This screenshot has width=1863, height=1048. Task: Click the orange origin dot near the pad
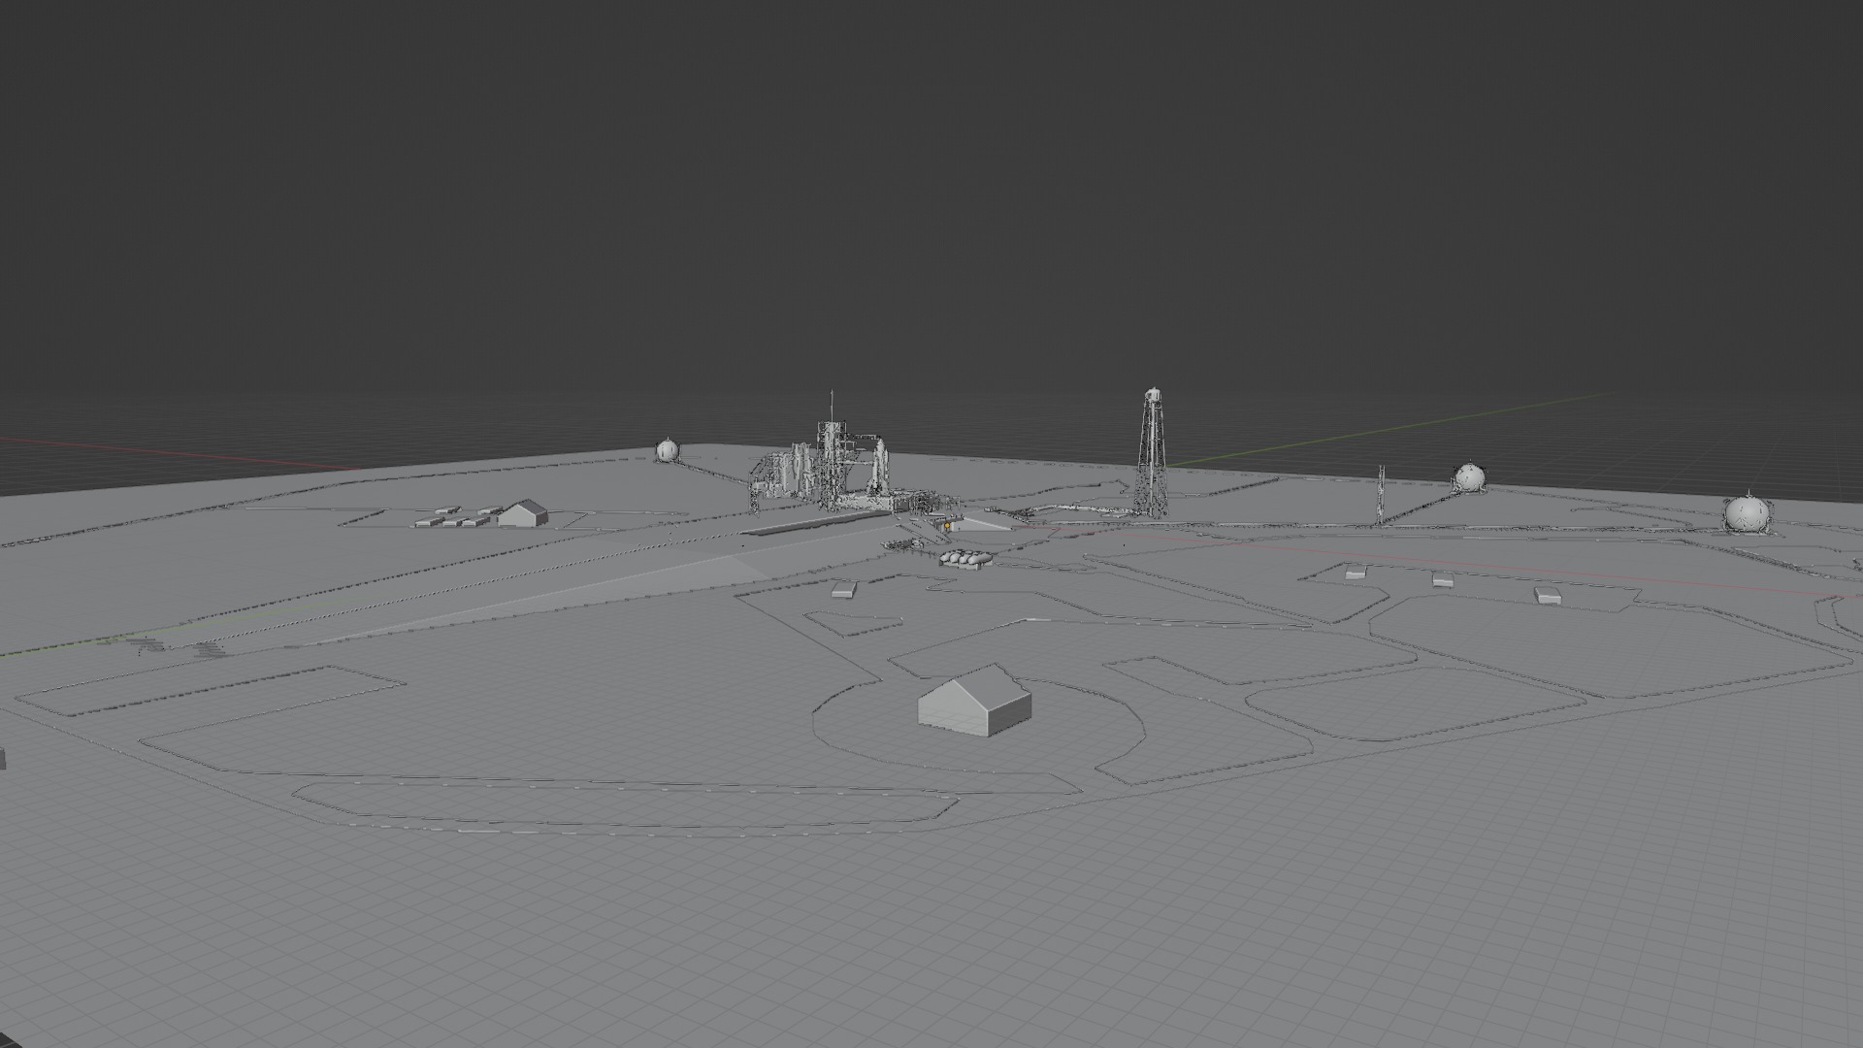947,525
